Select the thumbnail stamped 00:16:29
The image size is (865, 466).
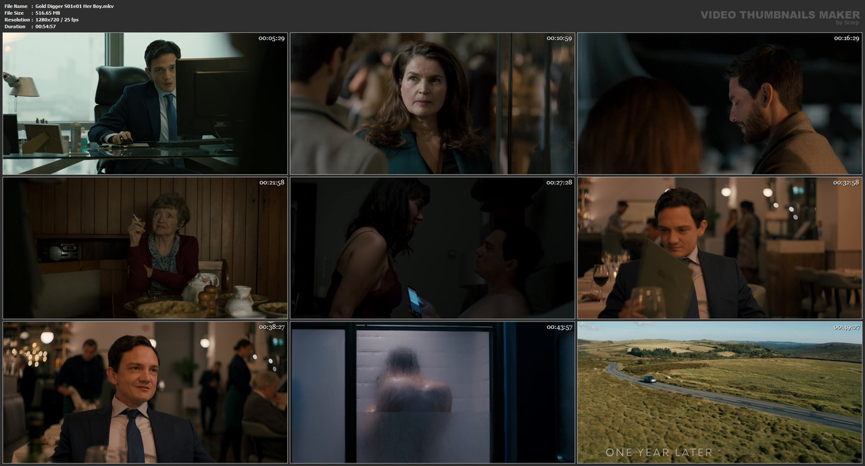pyautogui.click(x=720, y=103)
